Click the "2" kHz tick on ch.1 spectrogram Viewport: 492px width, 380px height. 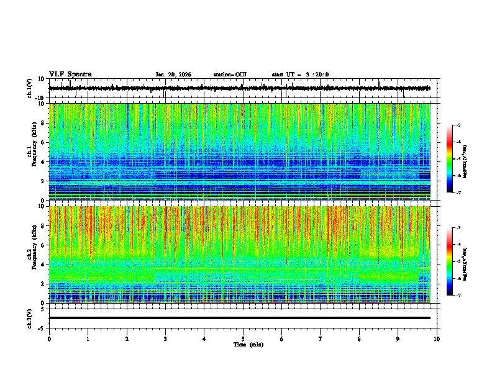(43, 181)
